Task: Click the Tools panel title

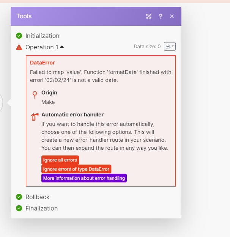Action: pyautogui.click(x=24, y=16)
